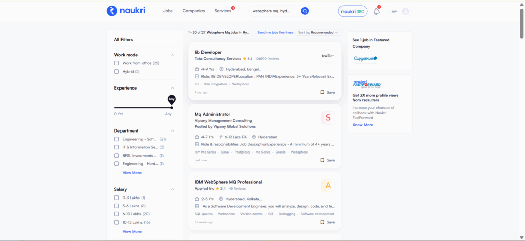
Task: Enable the Work from office checkbox
Action: (117, 63)
